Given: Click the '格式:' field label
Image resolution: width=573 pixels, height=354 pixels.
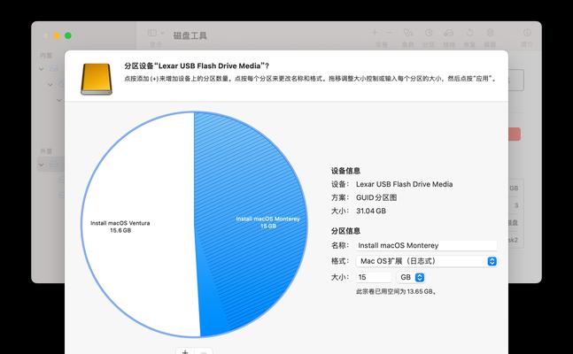Looking at the screenshot, I should tap(340, 261).
